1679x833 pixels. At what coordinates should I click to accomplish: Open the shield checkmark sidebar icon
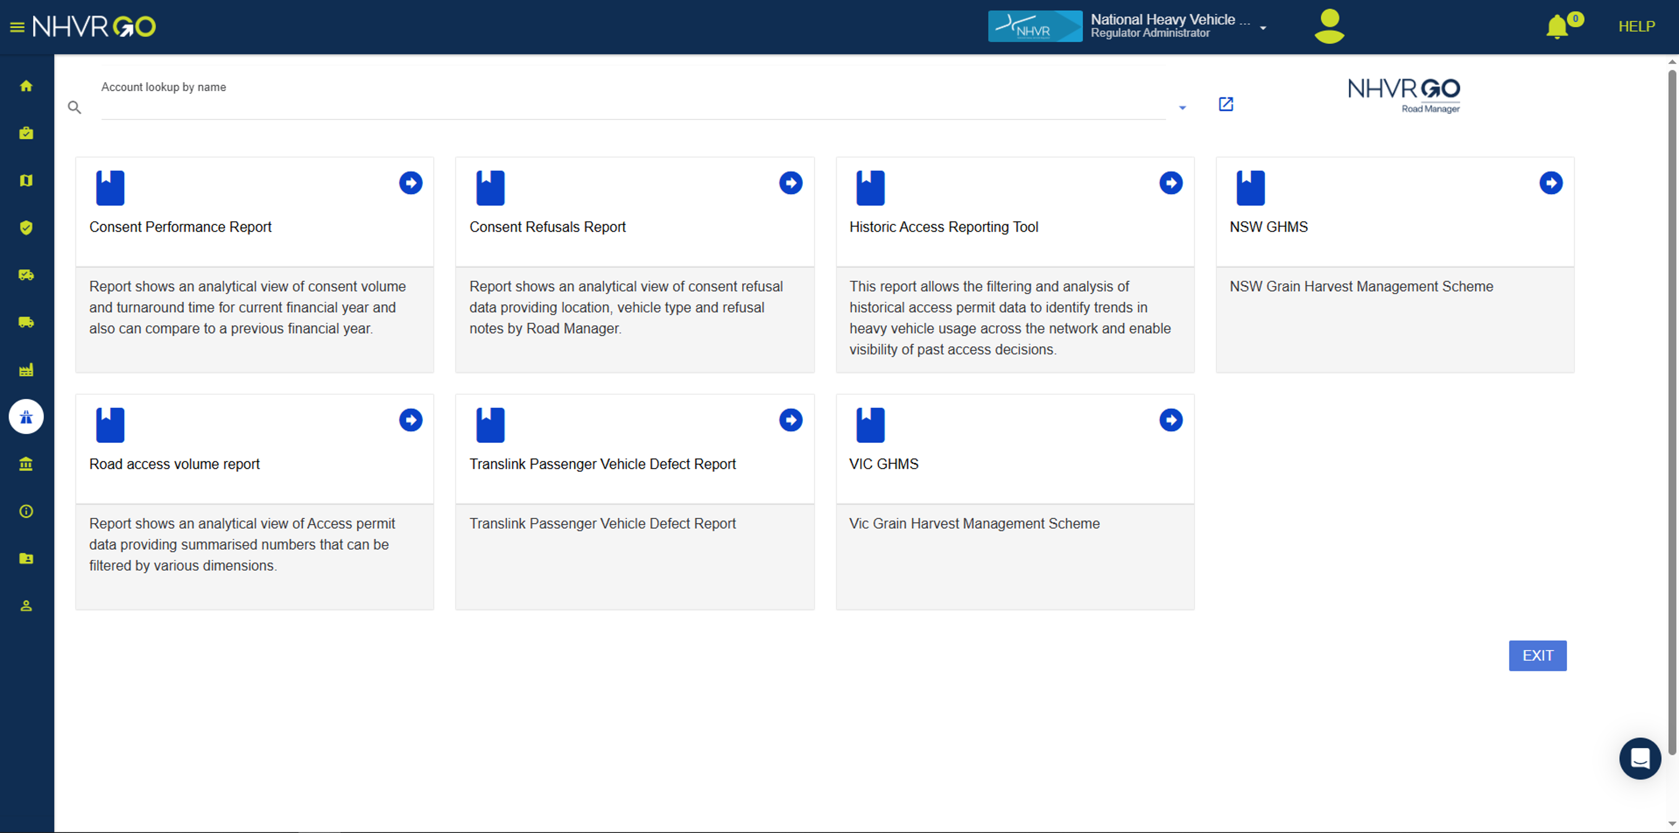coord(26,227)
